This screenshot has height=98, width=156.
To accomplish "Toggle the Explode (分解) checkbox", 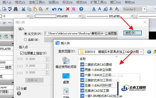I will 18,88.
